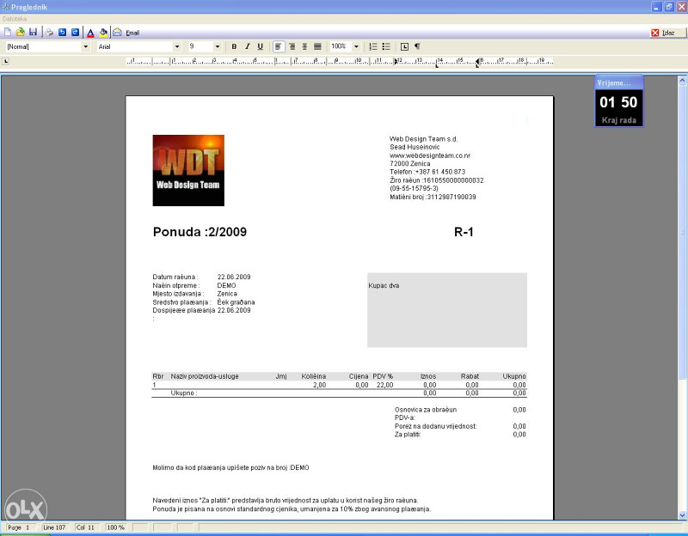Click www.webdesignteam.co.nr address text

430,155
